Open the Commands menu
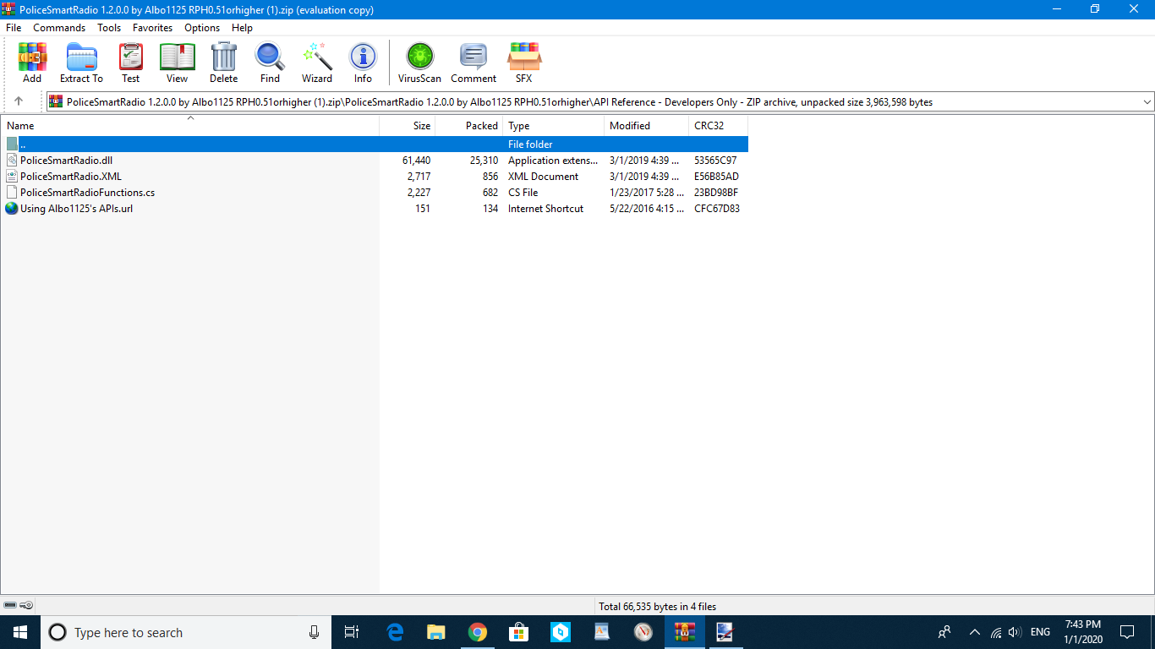Viewport: 1155px width, 649px height. pos(59,28)
